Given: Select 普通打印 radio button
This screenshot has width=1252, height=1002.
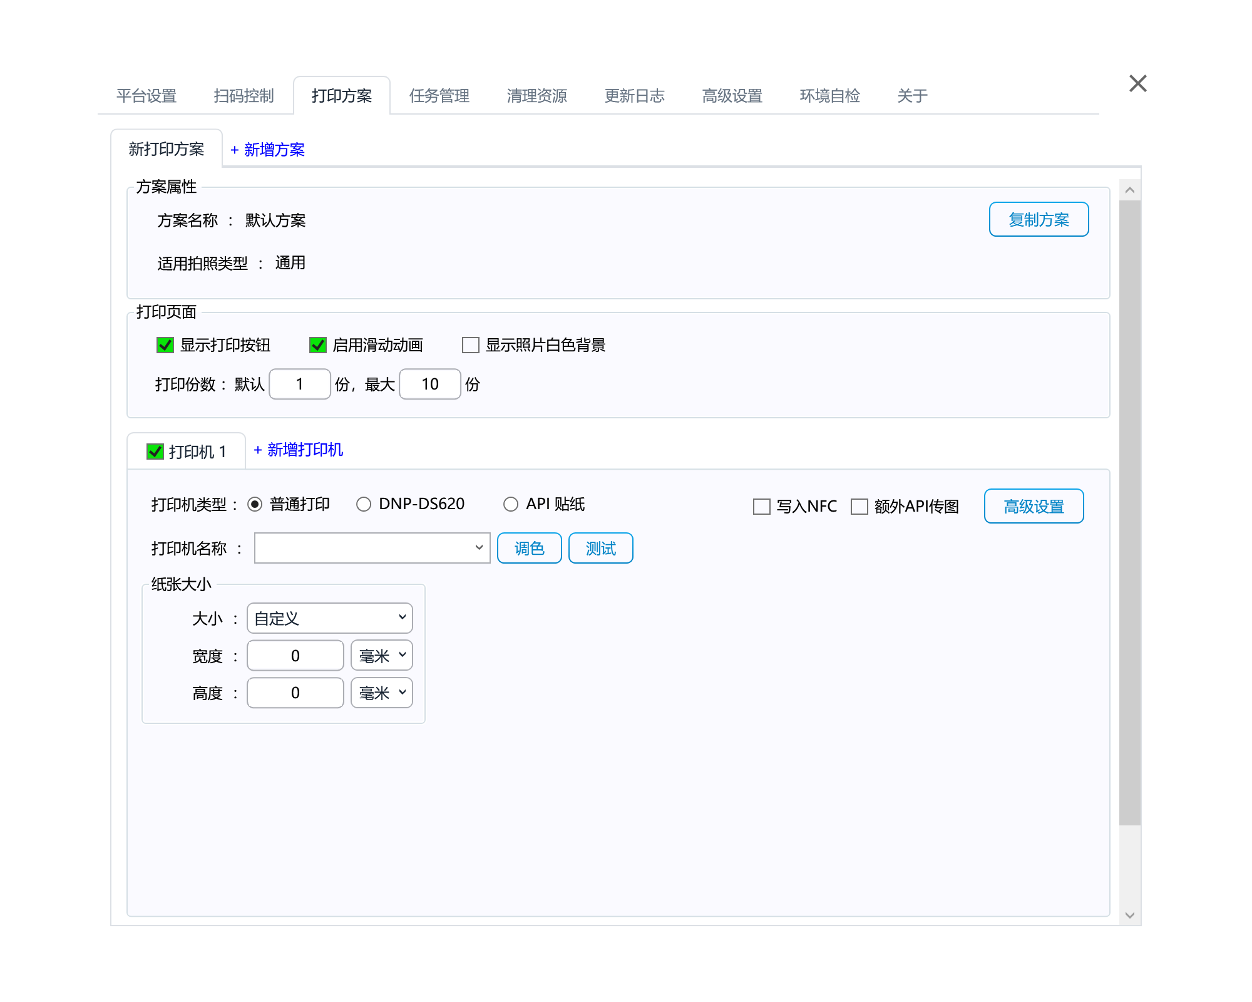Looking at the screenshot, I should click(x=255, y=504).
